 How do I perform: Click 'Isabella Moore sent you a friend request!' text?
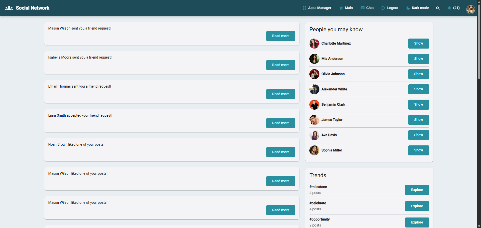click(x=80, y=57)
